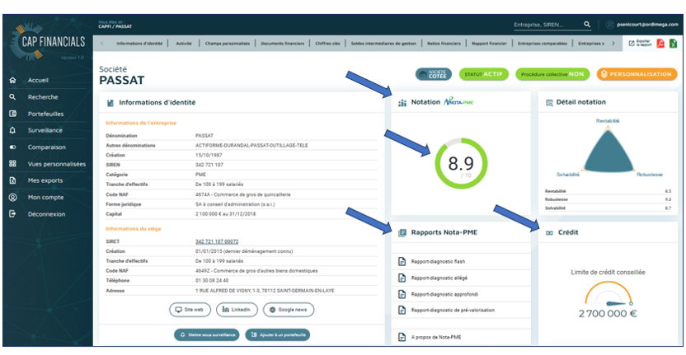The height and width of the screenshot is (355, 686).
Task: Open Rapport-diagnostic allégé document icon
Action: (402, 278)
